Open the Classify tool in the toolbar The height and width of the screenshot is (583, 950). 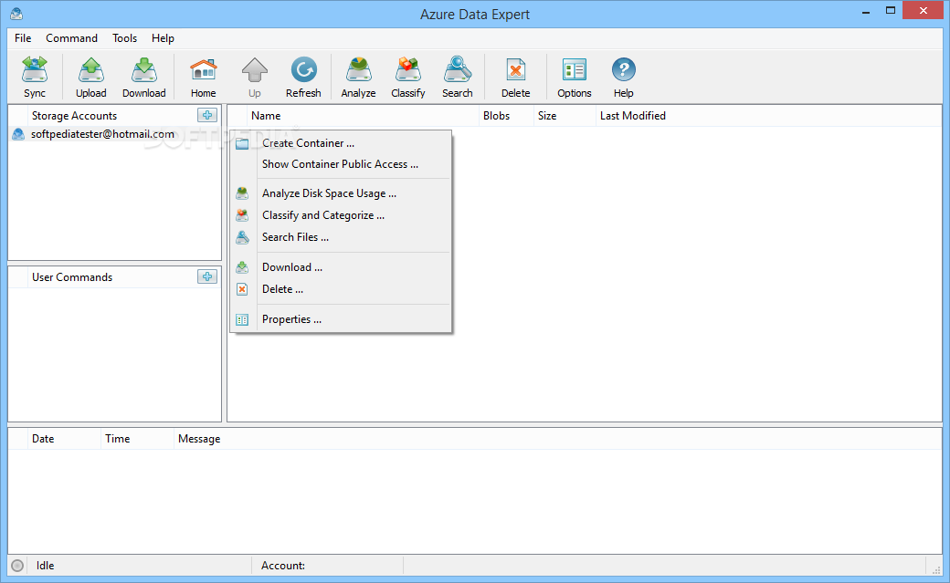tap(407, 77)
